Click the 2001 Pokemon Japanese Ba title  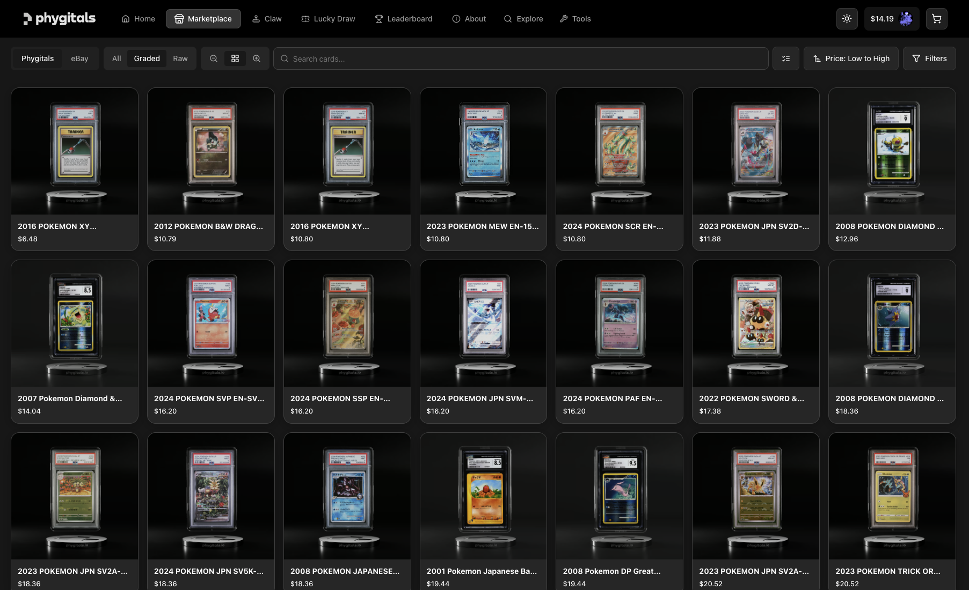tap(482, 571)
